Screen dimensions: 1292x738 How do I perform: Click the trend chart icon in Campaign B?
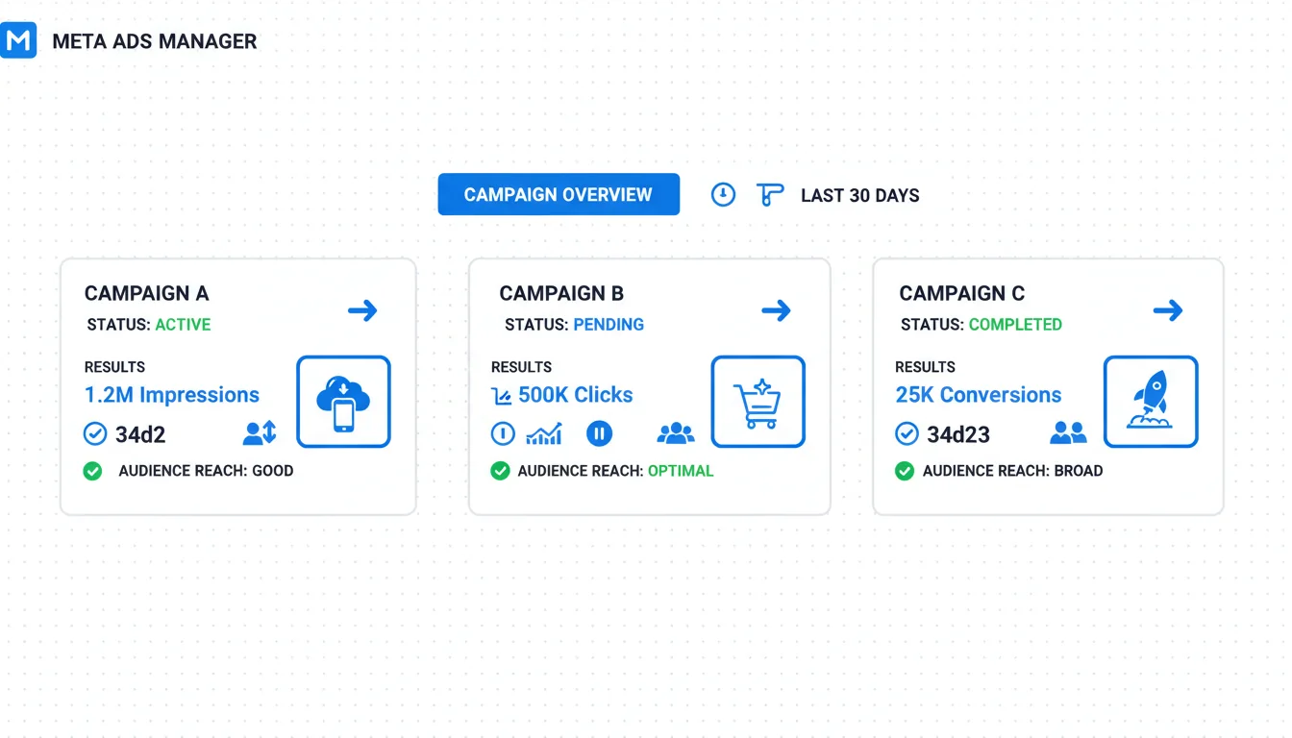click(x=544, y=434)
